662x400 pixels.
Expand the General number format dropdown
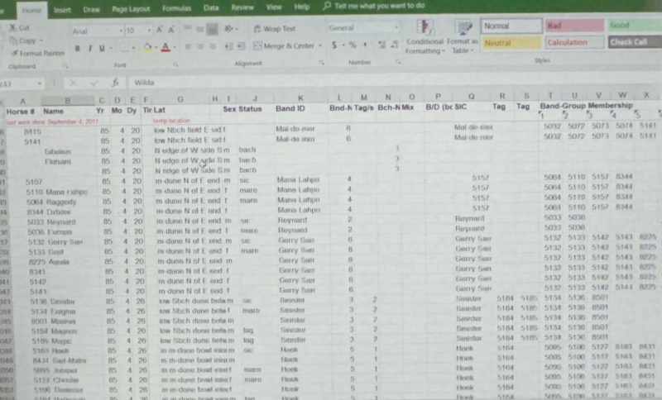pos(396,28)
